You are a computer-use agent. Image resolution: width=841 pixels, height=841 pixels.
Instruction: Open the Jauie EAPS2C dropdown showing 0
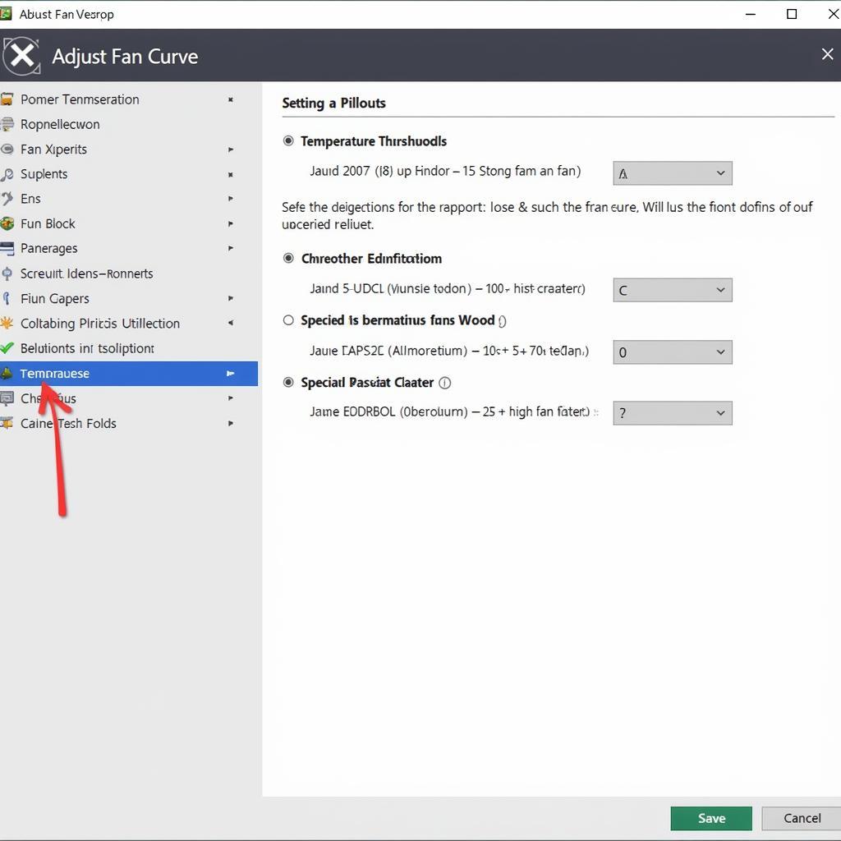tap(673, 352)
